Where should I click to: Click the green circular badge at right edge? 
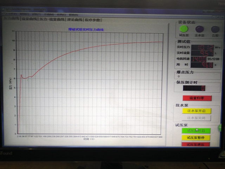point(222,128)
